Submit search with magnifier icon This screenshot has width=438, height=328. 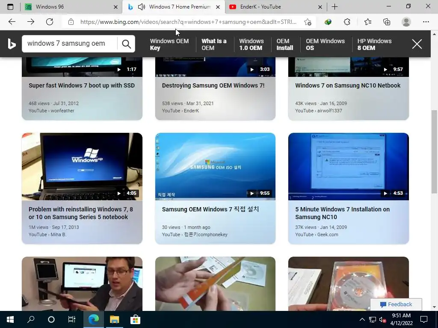[x=126, y=44]
